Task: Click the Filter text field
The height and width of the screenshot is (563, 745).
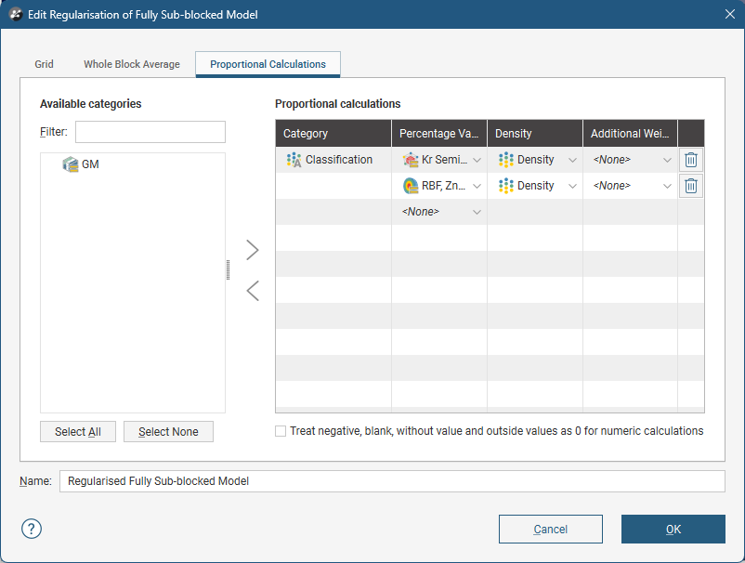Action: pyautogui.click(x=150, y=132)
